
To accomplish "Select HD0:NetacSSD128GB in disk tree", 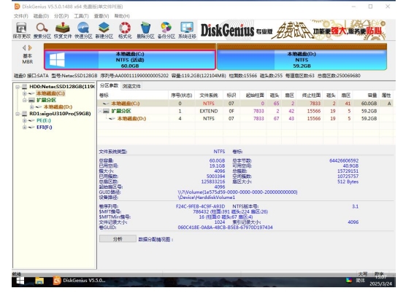I will click(x=62, y=87).
